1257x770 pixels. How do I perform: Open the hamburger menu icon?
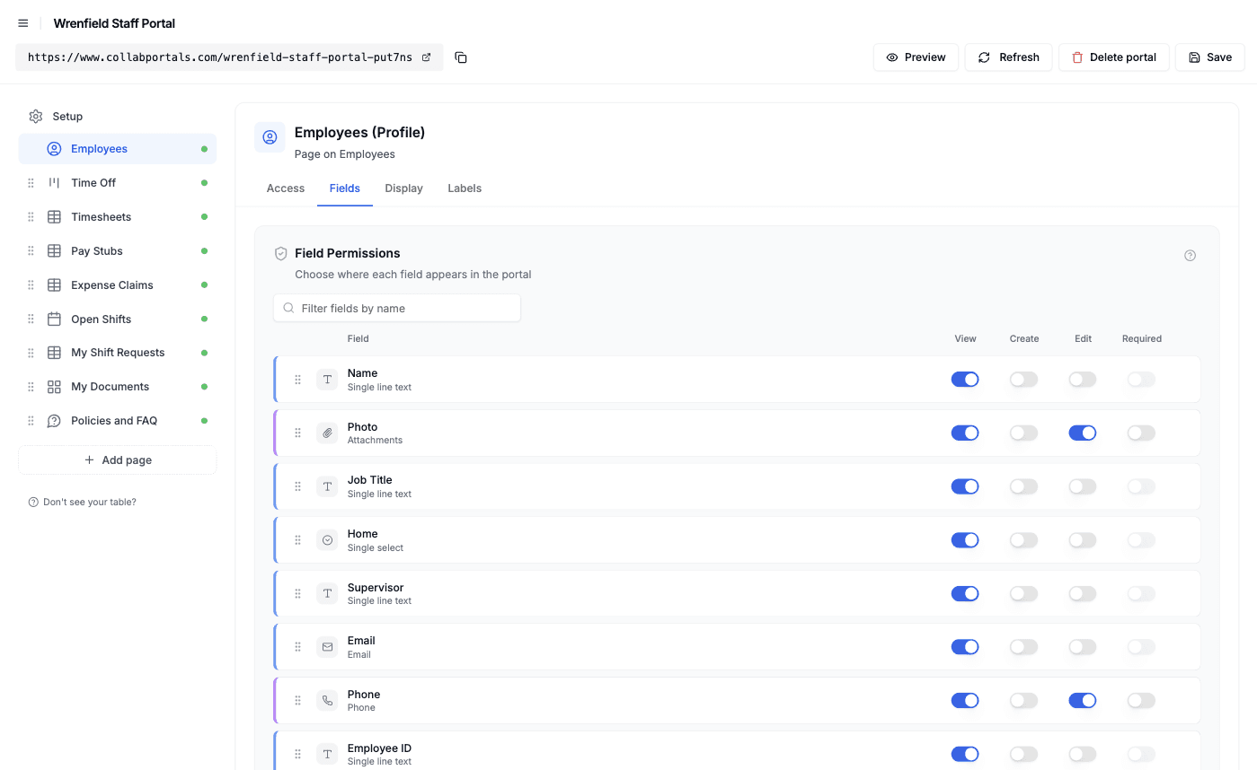[23, 23]
